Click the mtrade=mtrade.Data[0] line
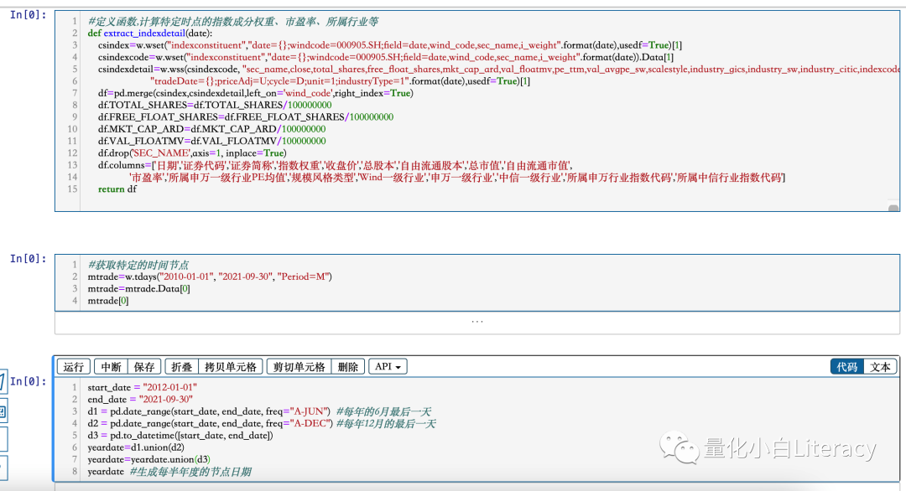 pyautogui.click(x=138, y=288)
